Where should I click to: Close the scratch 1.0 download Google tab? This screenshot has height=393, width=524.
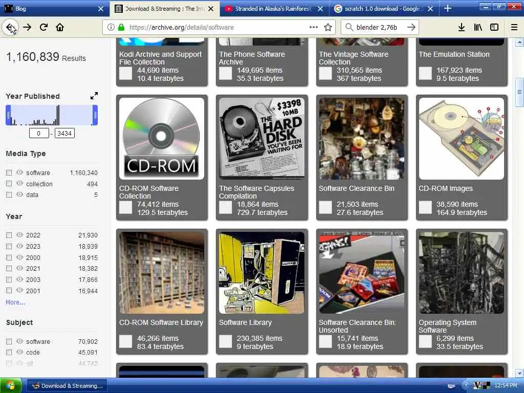430,9
